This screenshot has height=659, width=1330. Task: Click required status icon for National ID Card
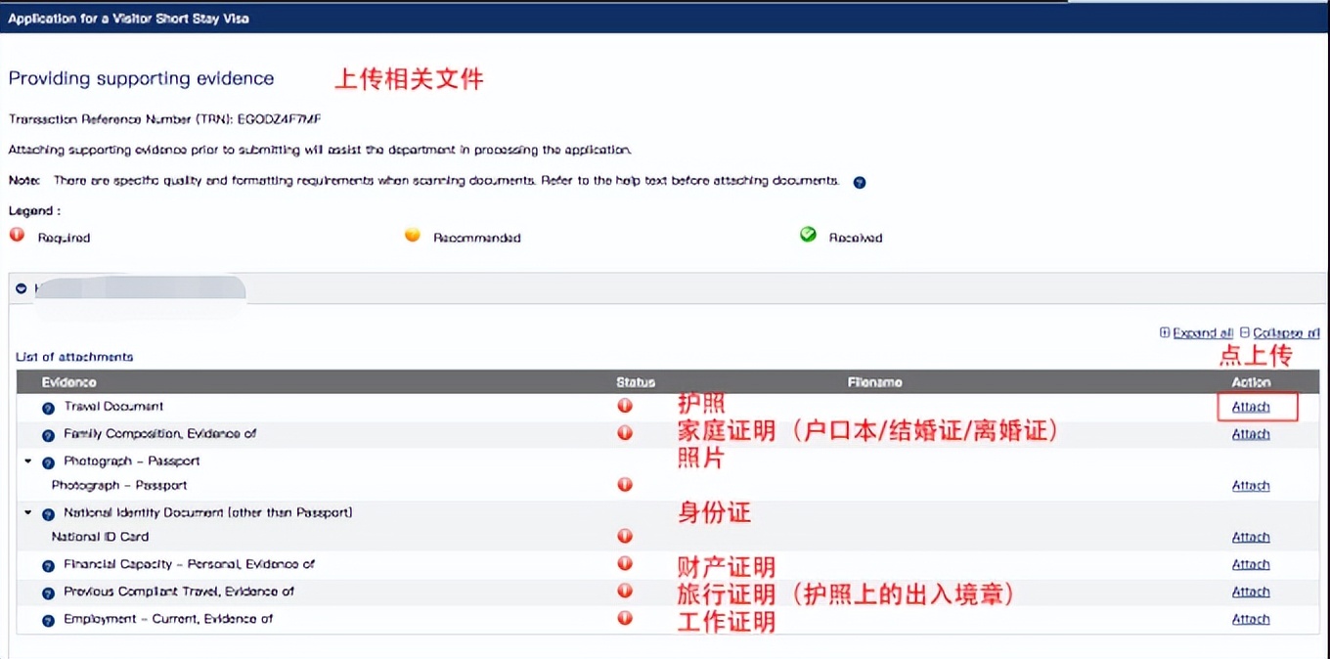(x=625, y=536)
